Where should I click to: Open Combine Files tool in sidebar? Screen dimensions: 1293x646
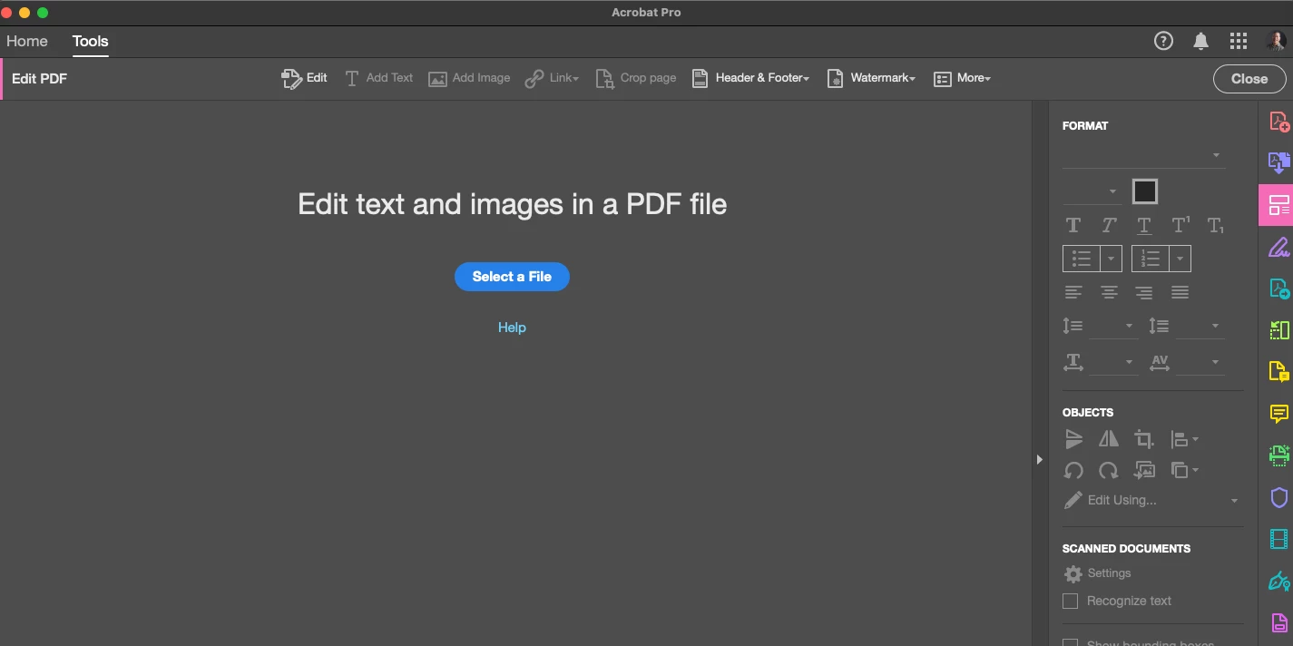[1278, 163]
